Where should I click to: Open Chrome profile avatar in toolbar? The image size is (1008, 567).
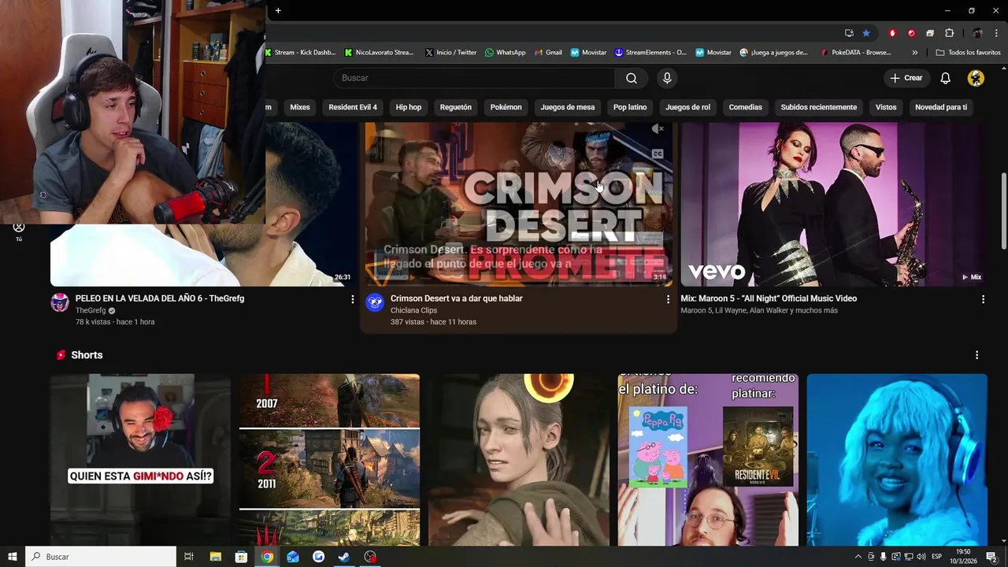click(x=977, y=33)
